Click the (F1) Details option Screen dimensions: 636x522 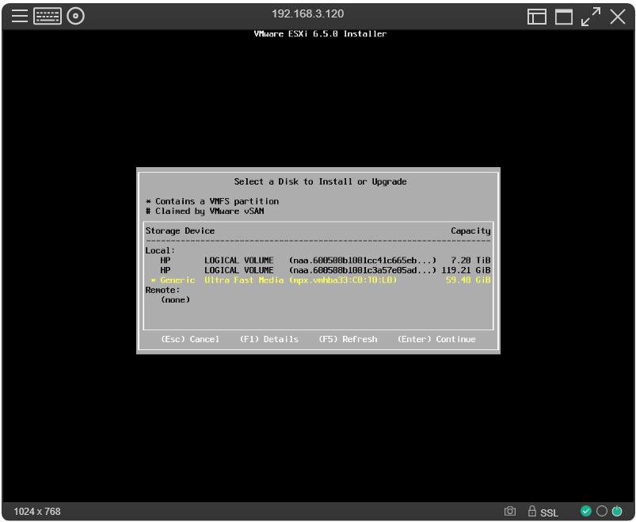(269, 339)
